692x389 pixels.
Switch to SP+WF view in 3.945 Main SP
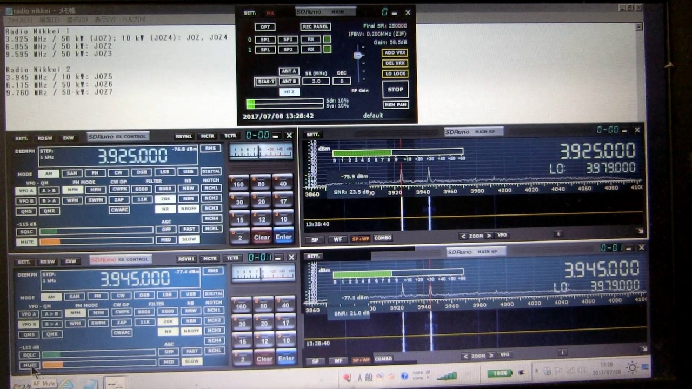point(361,360)
